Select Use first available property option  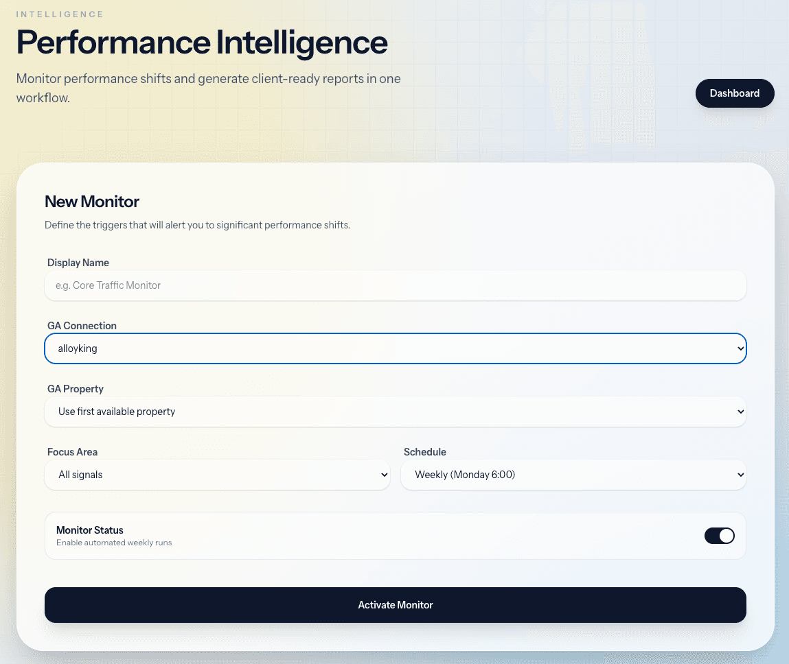(x=395, y=412)
